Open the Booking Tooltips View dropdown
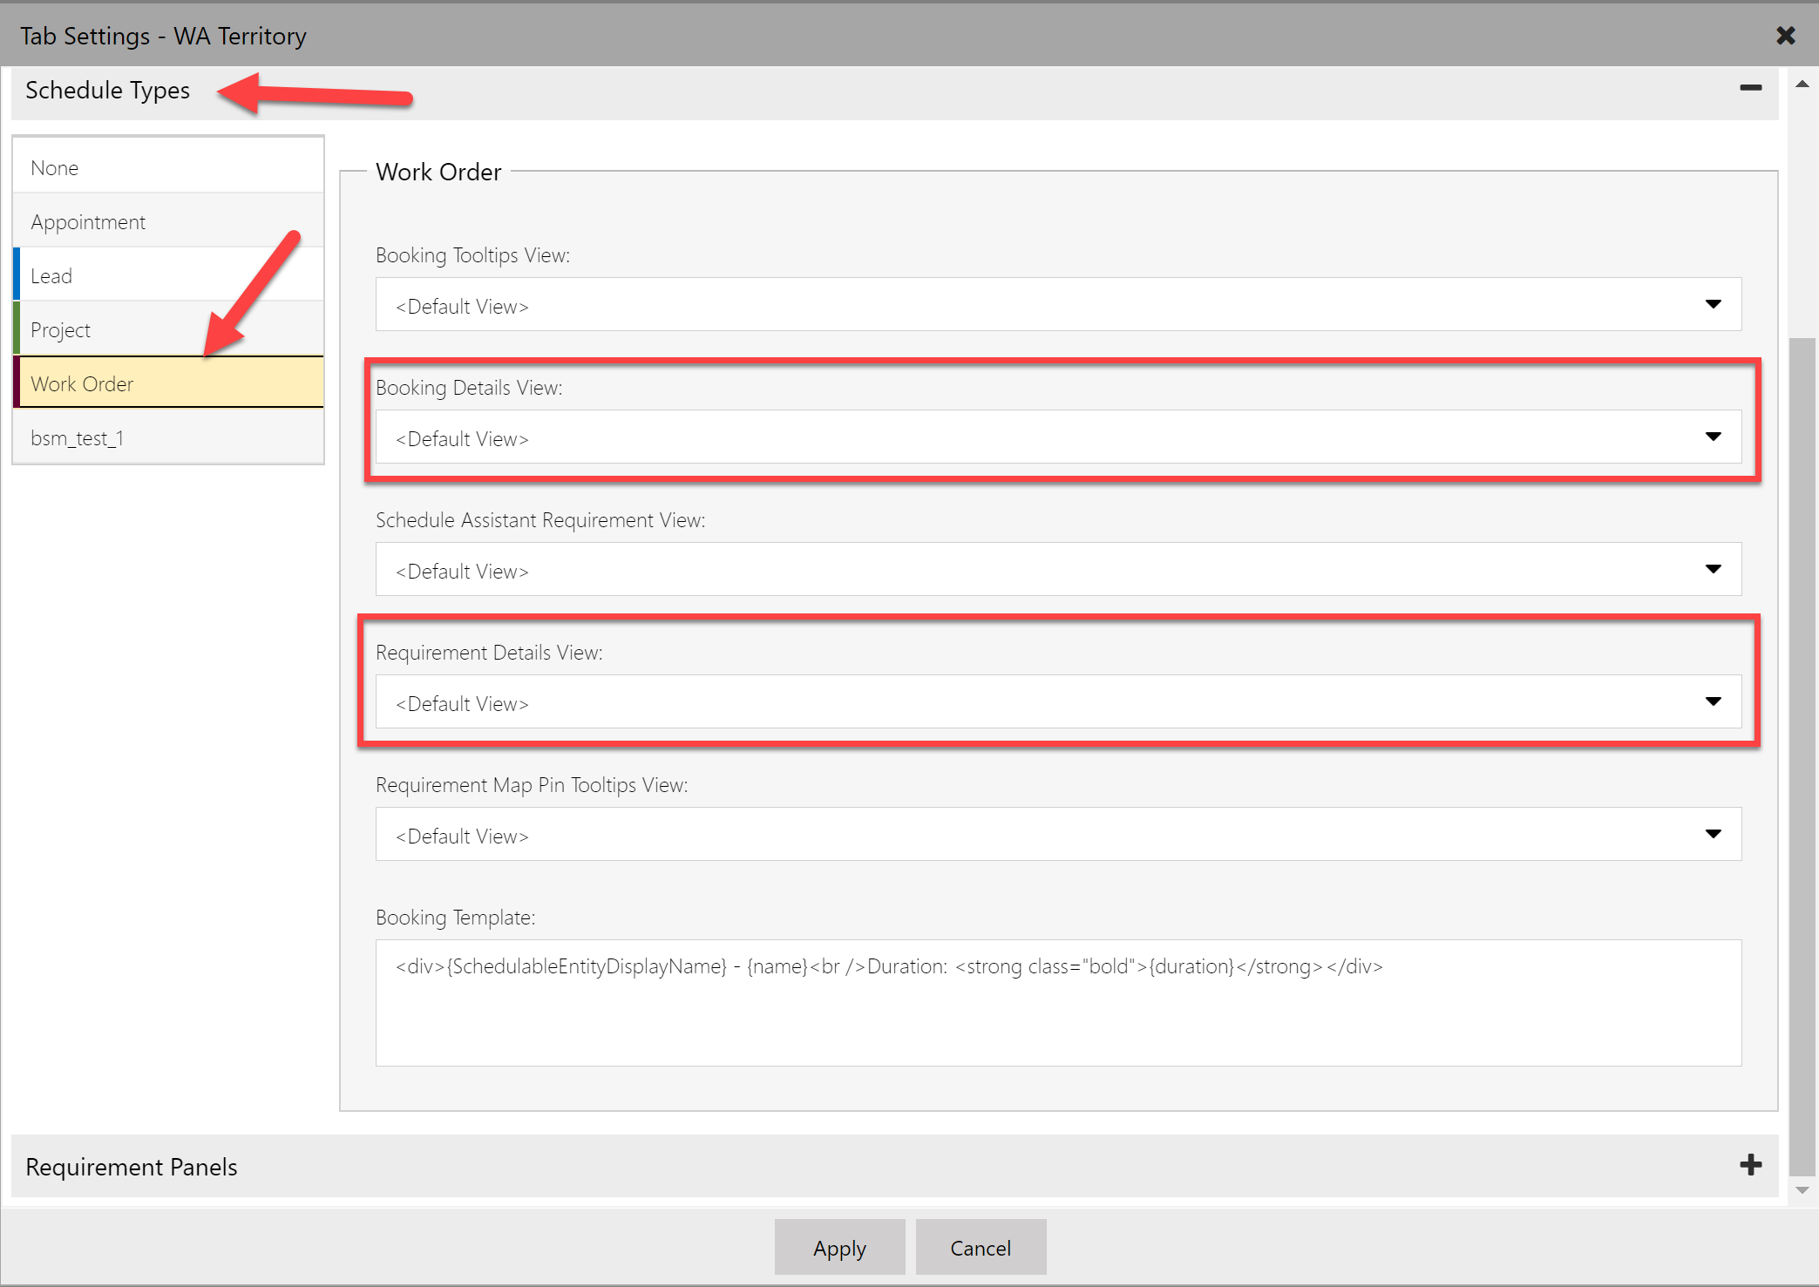The width and height of the screenshot is (1819, 1287). coord(1714,305)
